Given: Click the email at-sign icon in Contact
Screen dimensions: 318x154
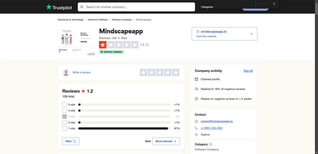Looking at the screenshot, I should tap(196, 121).
